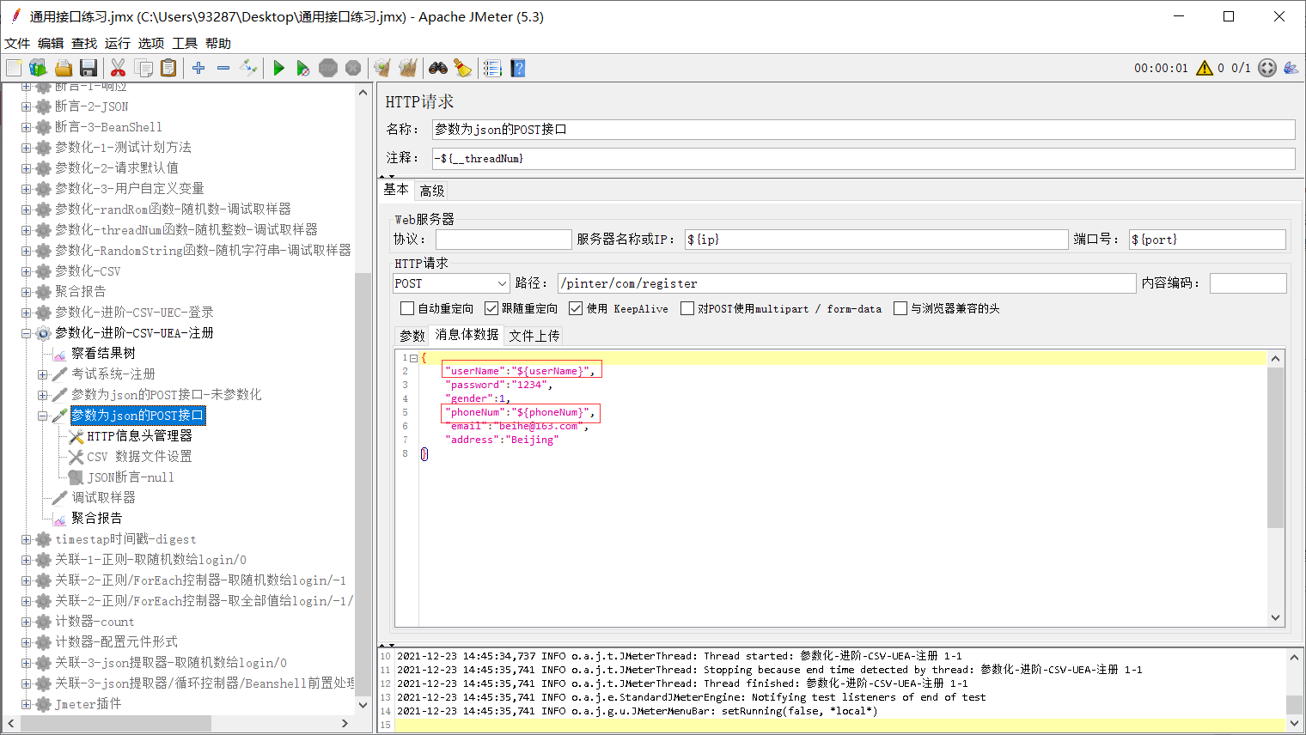Image resolution: width=1306 pixels, height=735 pixels.
Task: Collapse JSON body fold marker at line 1
Action: coord(413,358)
